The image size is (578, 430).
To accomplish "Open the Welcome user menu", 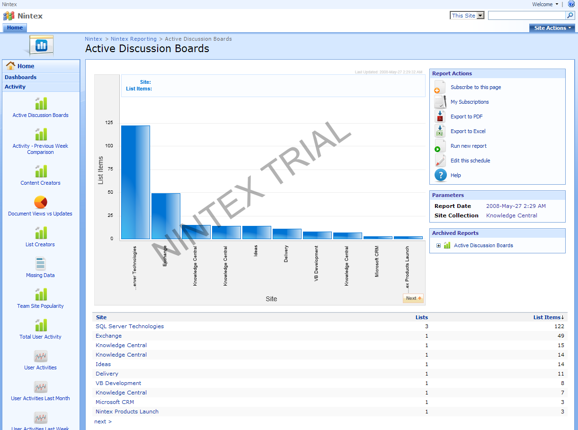I will coord(545,4).
